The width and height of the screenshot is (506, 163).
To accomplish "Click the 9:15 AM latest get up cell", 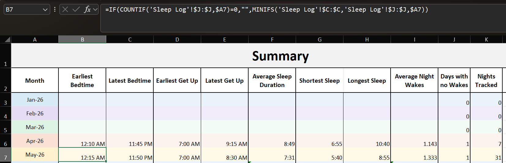I will tap(225, 141).
